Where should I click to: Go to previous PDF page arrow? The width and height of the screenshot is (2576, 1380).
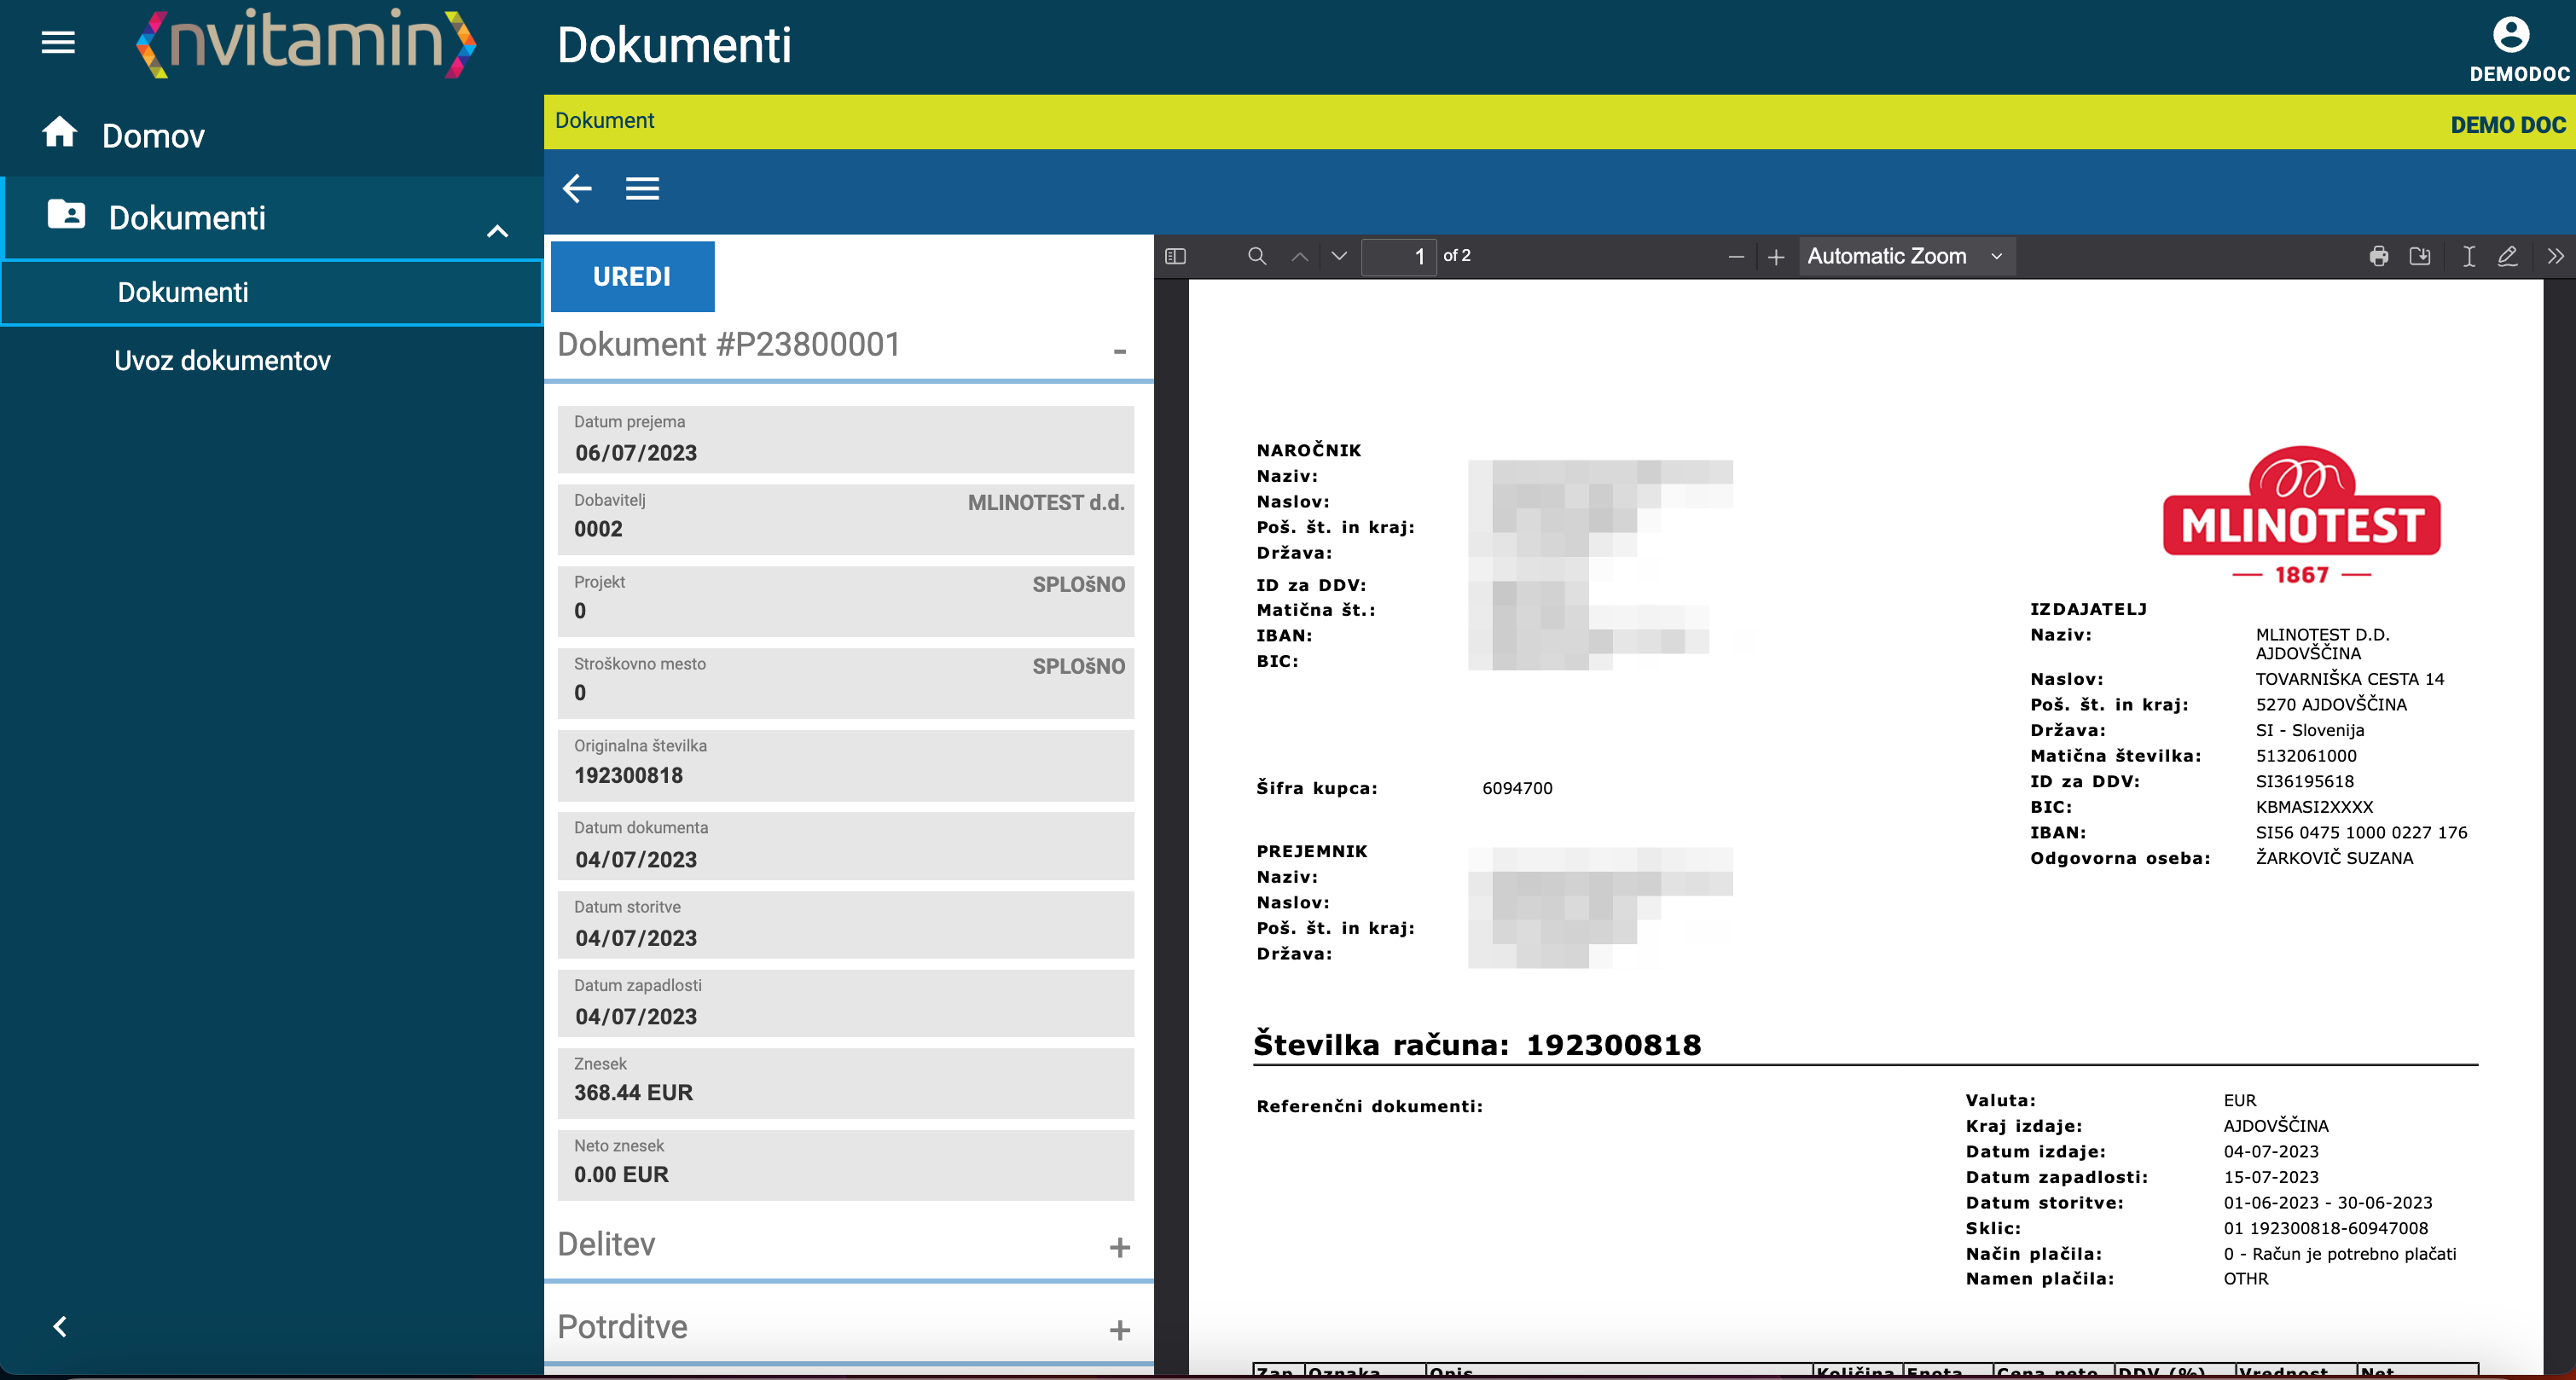[1299, 256]
